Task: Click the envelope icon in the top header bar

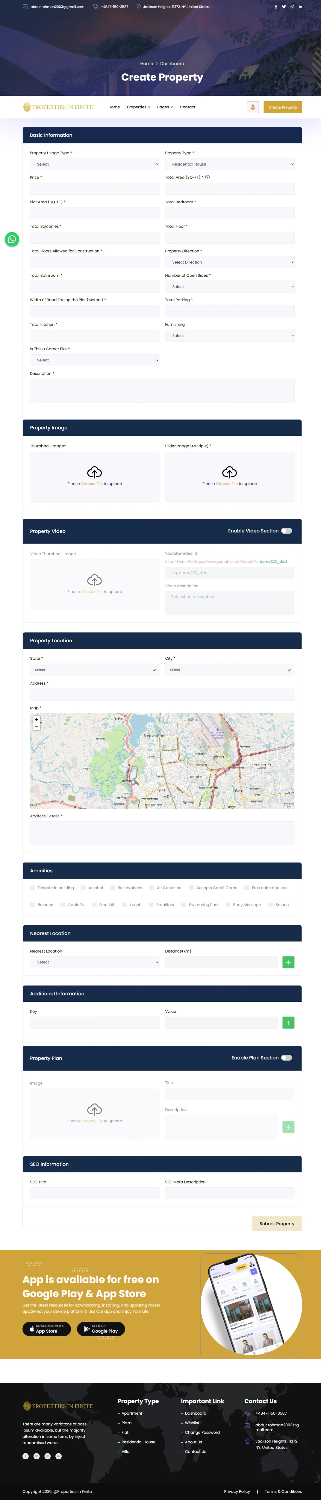Action: (25, 7)
